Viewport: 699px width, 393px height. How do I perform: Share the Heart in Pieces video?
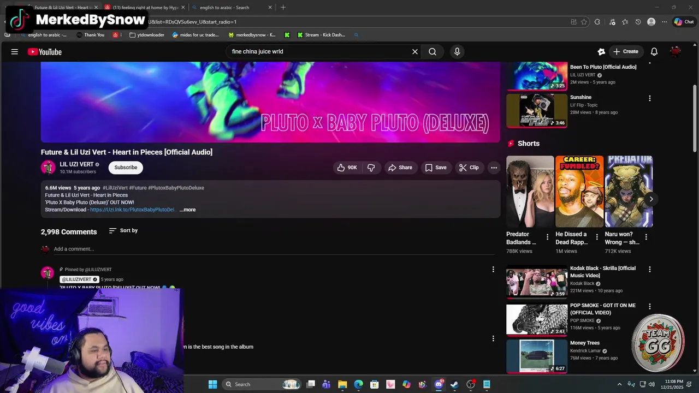click(400, 168)
